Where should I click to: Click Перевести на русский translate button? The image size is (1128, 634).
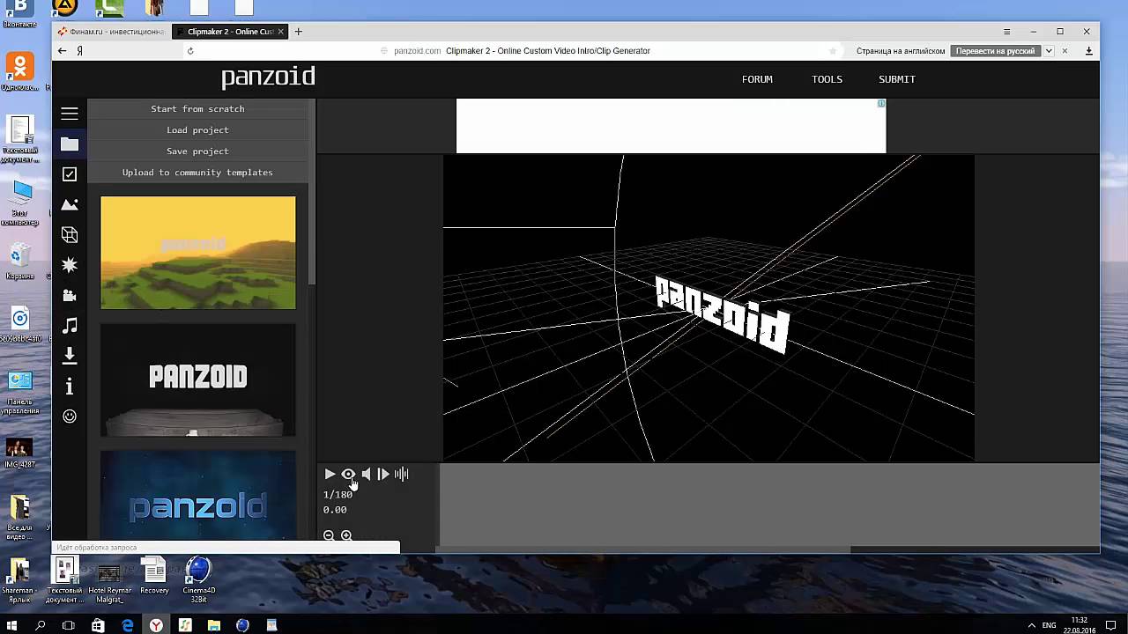click(996, 51)
